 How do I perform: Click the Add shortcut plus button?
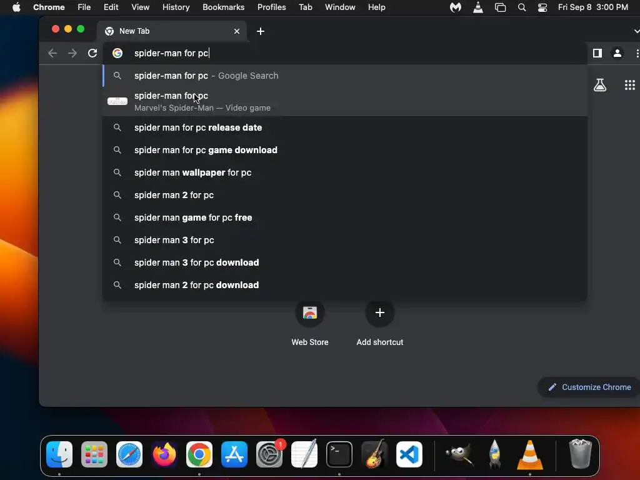379,312
